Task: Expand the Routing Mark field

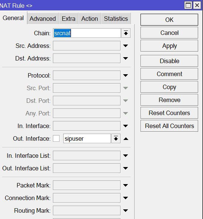Action: 125,210
